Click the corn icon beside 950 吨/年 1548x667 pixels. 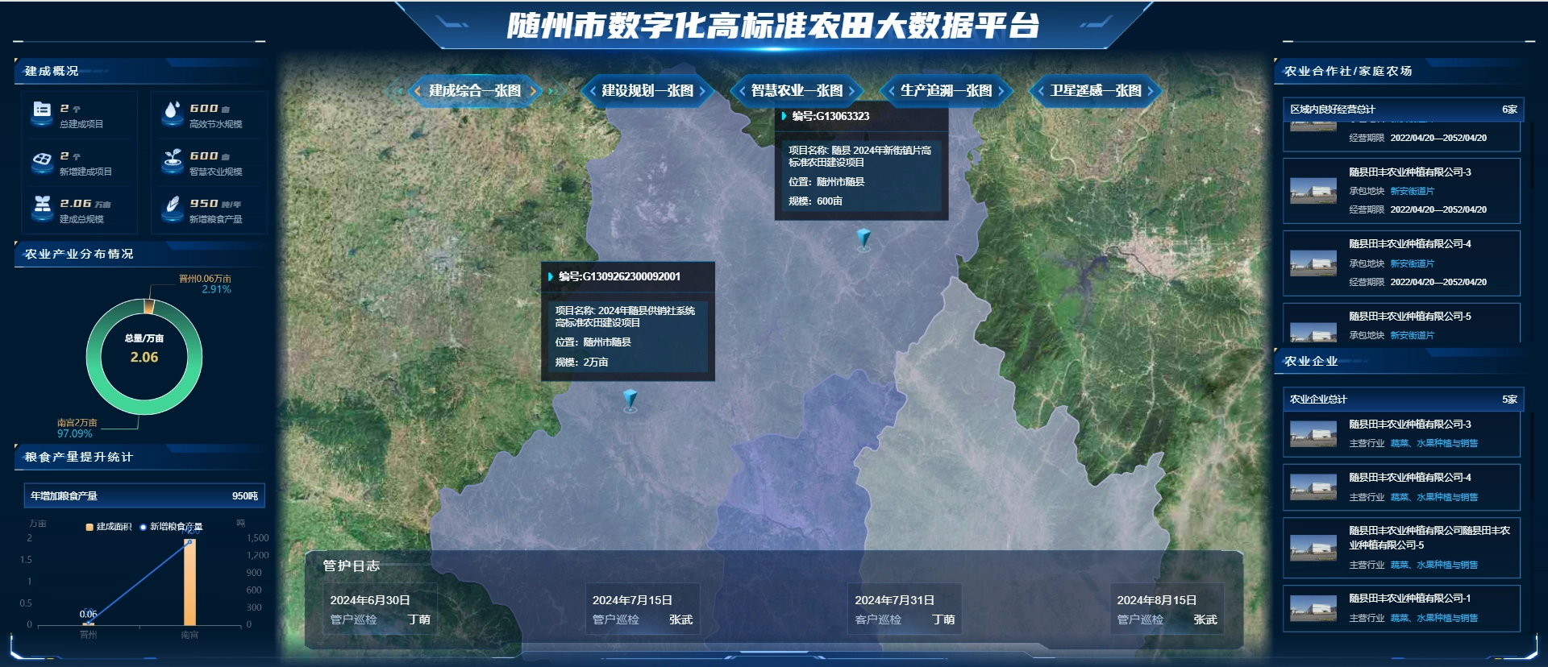point(172,209)
